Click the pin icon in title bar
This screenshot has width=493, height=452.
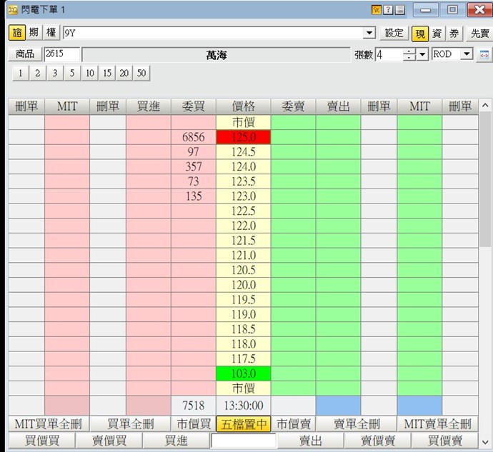376,10
